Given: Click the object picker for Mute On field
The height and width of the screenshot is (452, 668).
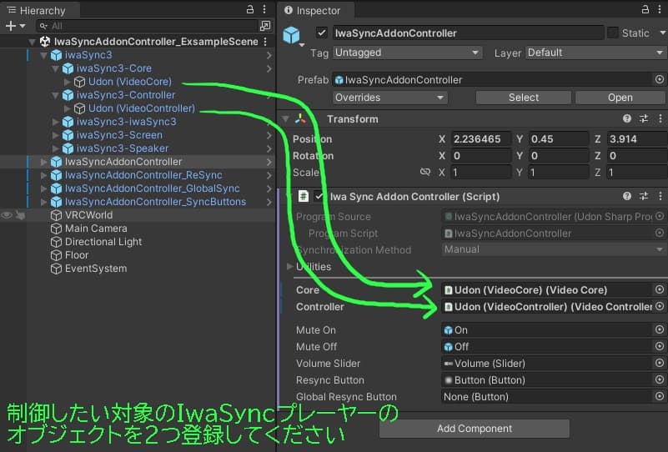Looking at the screenshot, I should (x=659, y=330).
